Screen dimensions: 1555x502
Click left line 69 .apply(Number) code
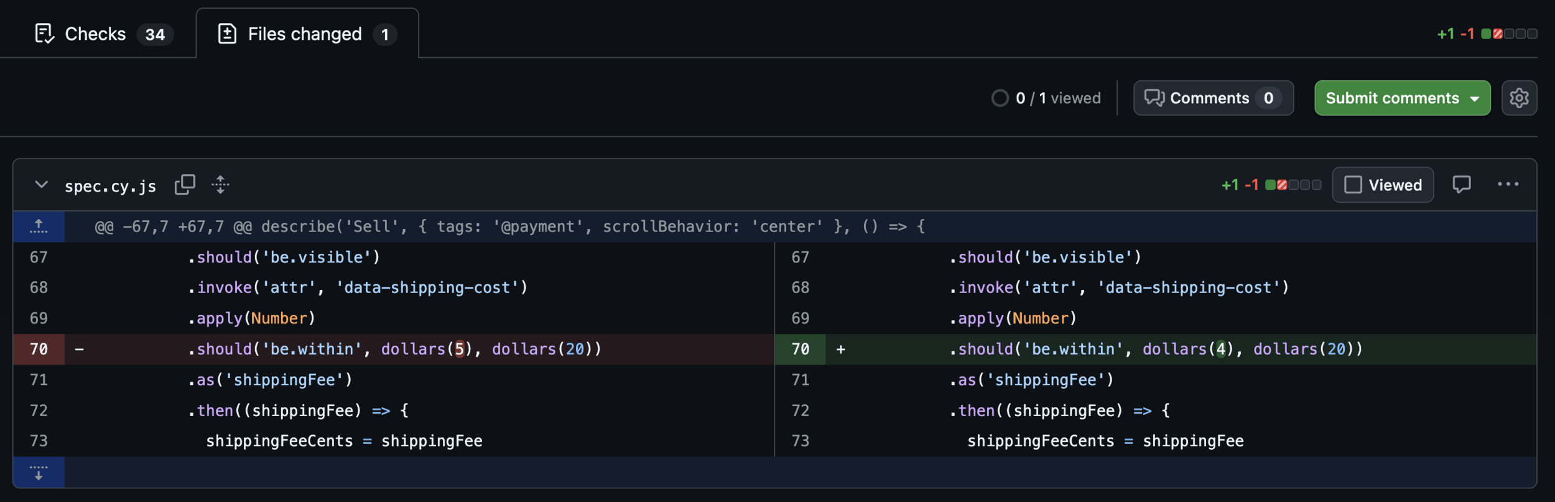pos(252,318)
